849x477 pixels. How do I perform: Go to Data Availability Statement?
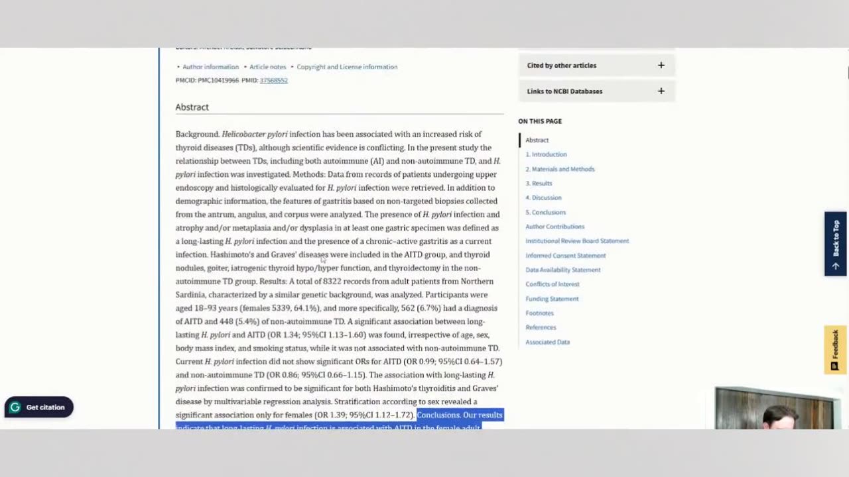pos(562,270)
